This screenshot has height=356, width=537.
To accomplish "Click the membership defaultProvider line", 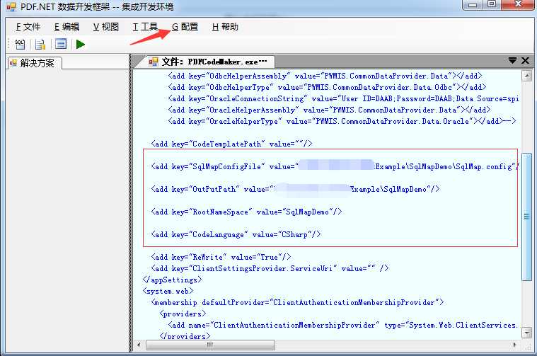I will tap(297, 302).
